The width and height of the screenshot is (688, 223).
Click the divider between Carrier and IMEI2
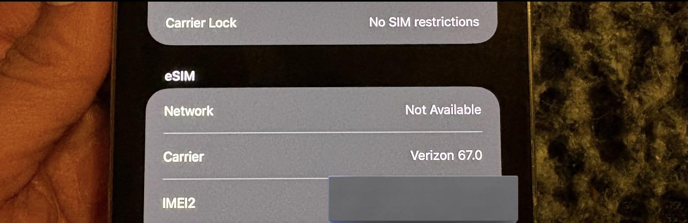click(246, 178)
